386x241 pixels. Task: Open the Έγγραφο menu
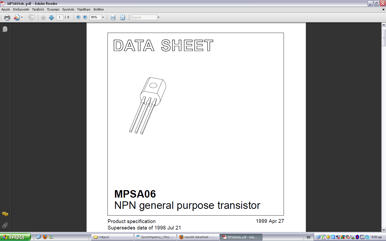(53, 9)
